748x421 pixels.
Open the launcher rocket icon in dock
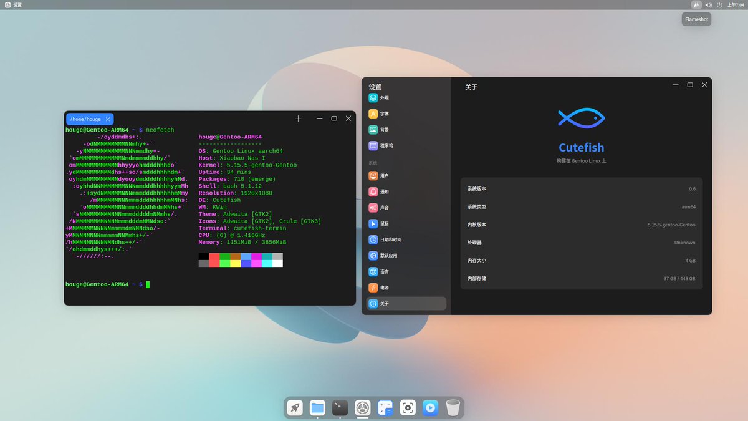click(295, 407)
